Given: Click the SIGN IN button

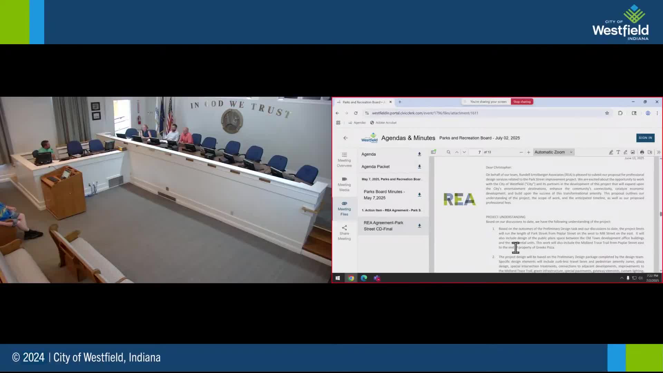Looking at the screenshot, I should click(645, 138).
